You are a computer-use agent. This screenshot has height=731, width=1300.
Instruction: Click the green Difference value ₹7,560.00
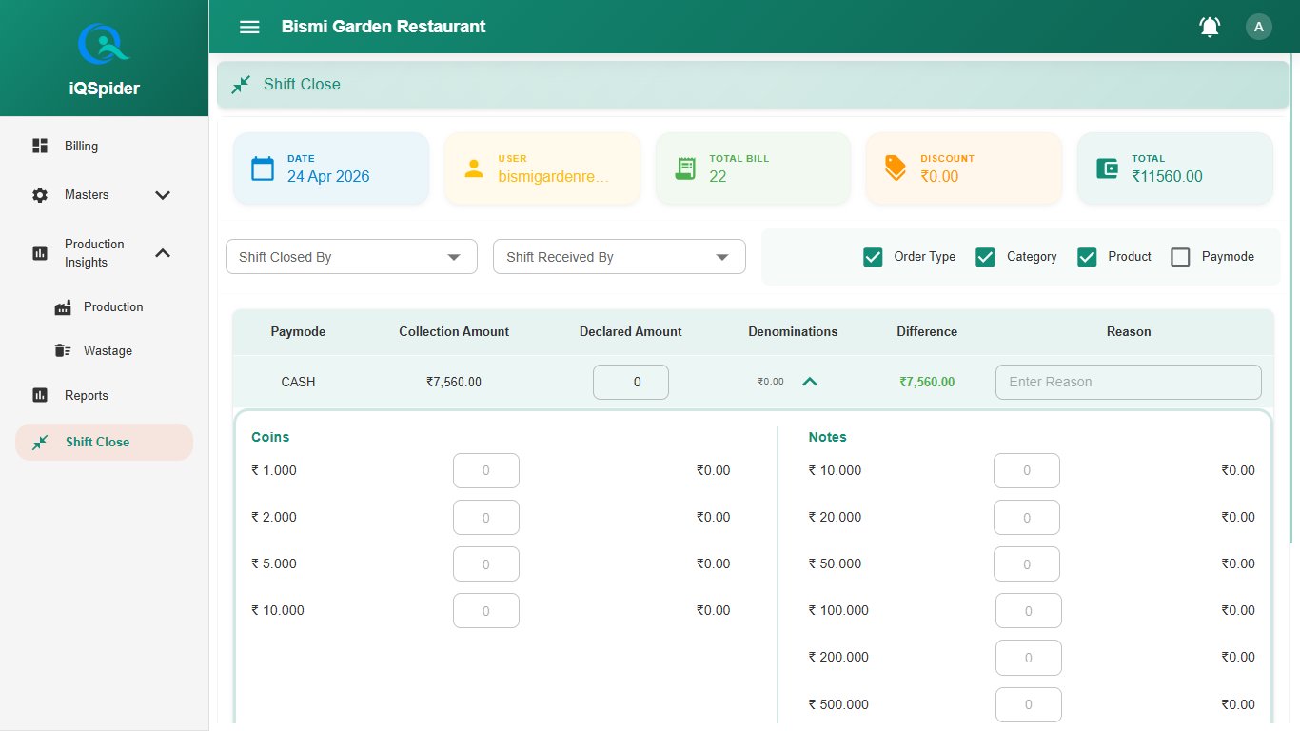[x=927, y=382]
